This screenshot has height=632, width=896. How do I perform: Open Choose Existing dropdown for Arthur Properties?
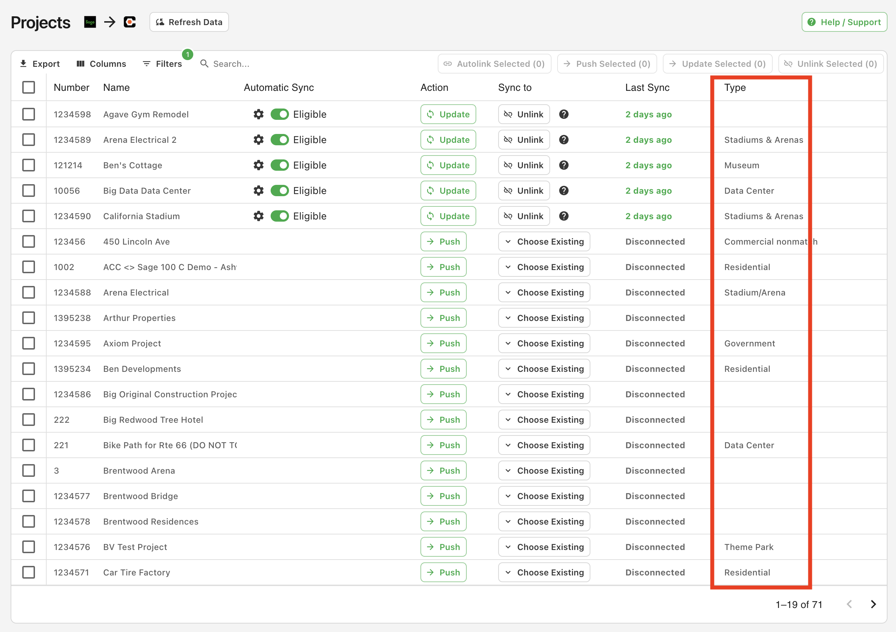pos(544,318)
